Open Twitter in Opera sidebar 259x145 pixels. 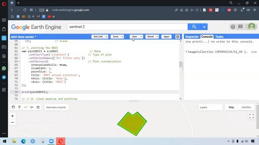4,77
